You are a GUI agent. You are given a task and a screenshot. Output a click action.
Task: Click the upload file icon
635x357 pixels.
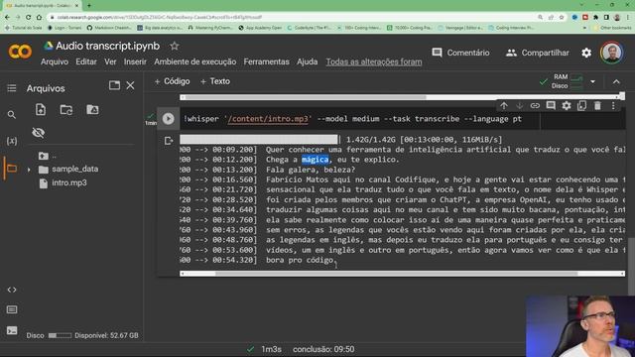coord(41,110)
